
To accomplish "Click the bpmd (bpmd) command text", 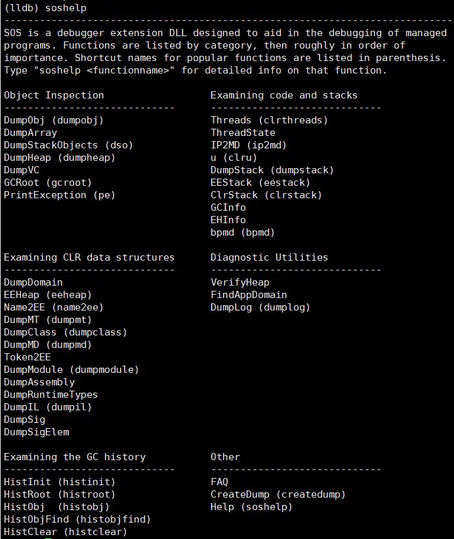I will 243,232.
